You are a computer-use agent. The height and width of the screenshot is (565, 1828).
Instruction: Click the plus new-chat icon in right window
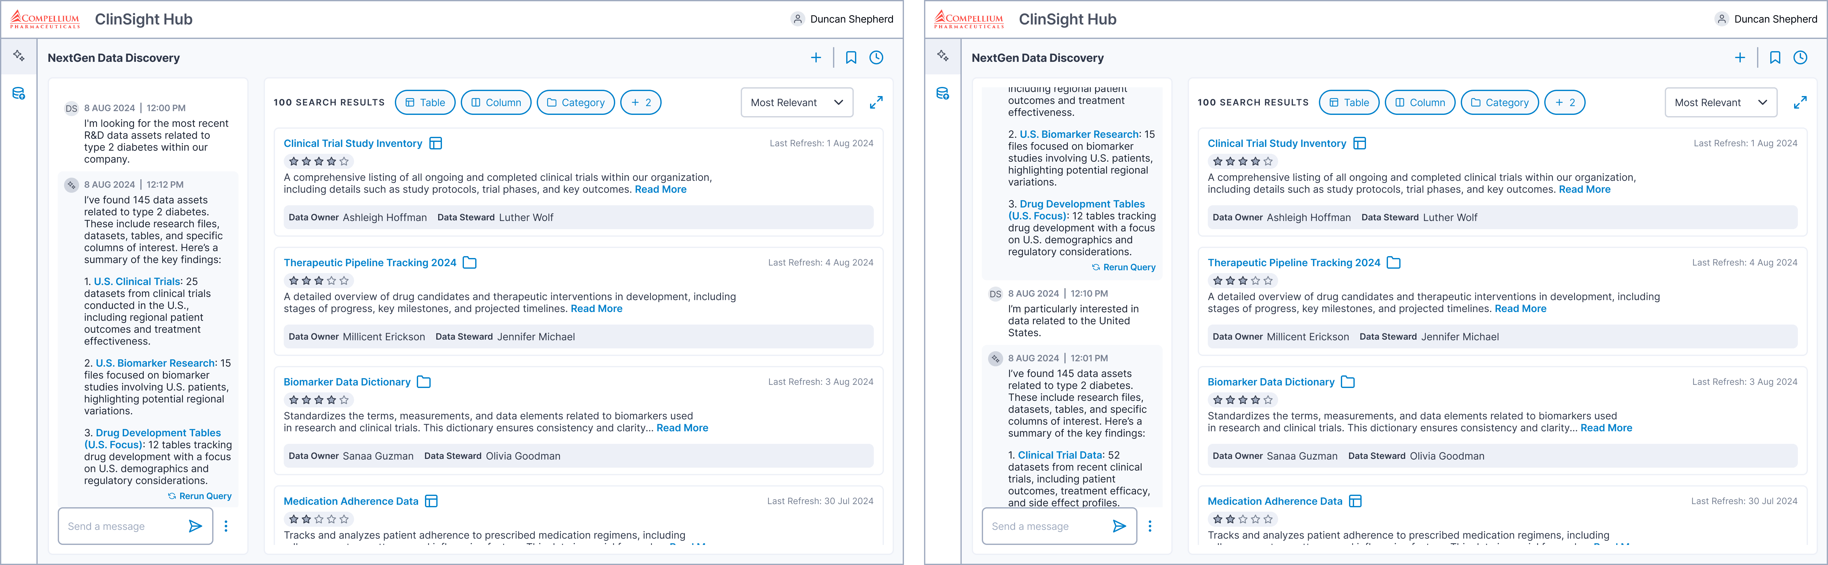tap(1740, 57)
